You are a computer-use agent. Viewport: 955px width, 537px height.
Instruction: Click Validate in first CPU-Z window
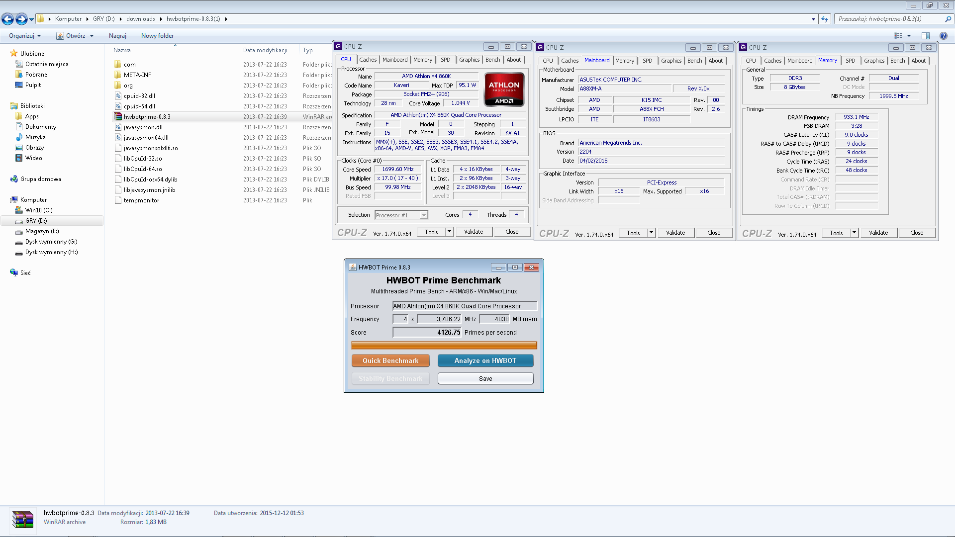click(x=474, y=232)
